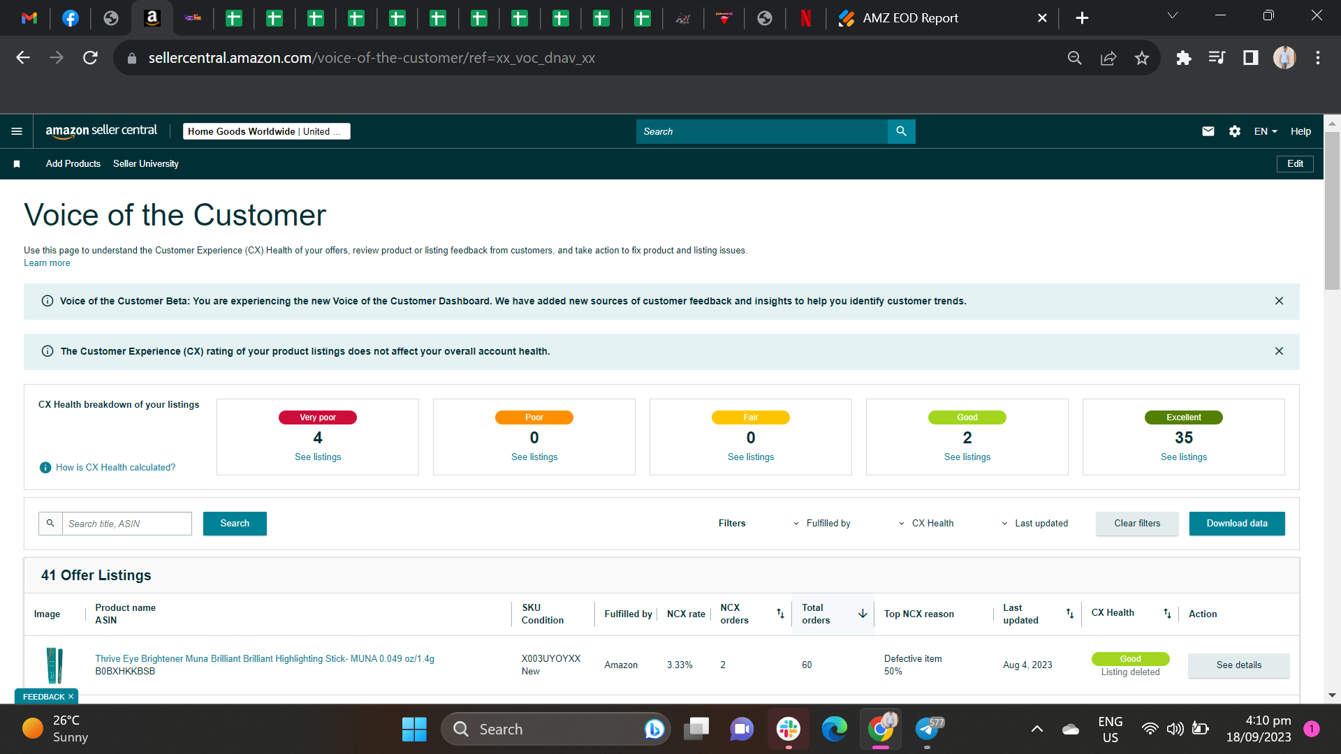Viewport: 1341px width, 754px height.
Task: Open the browser zoom magnifier icon
Action: 1075,58
